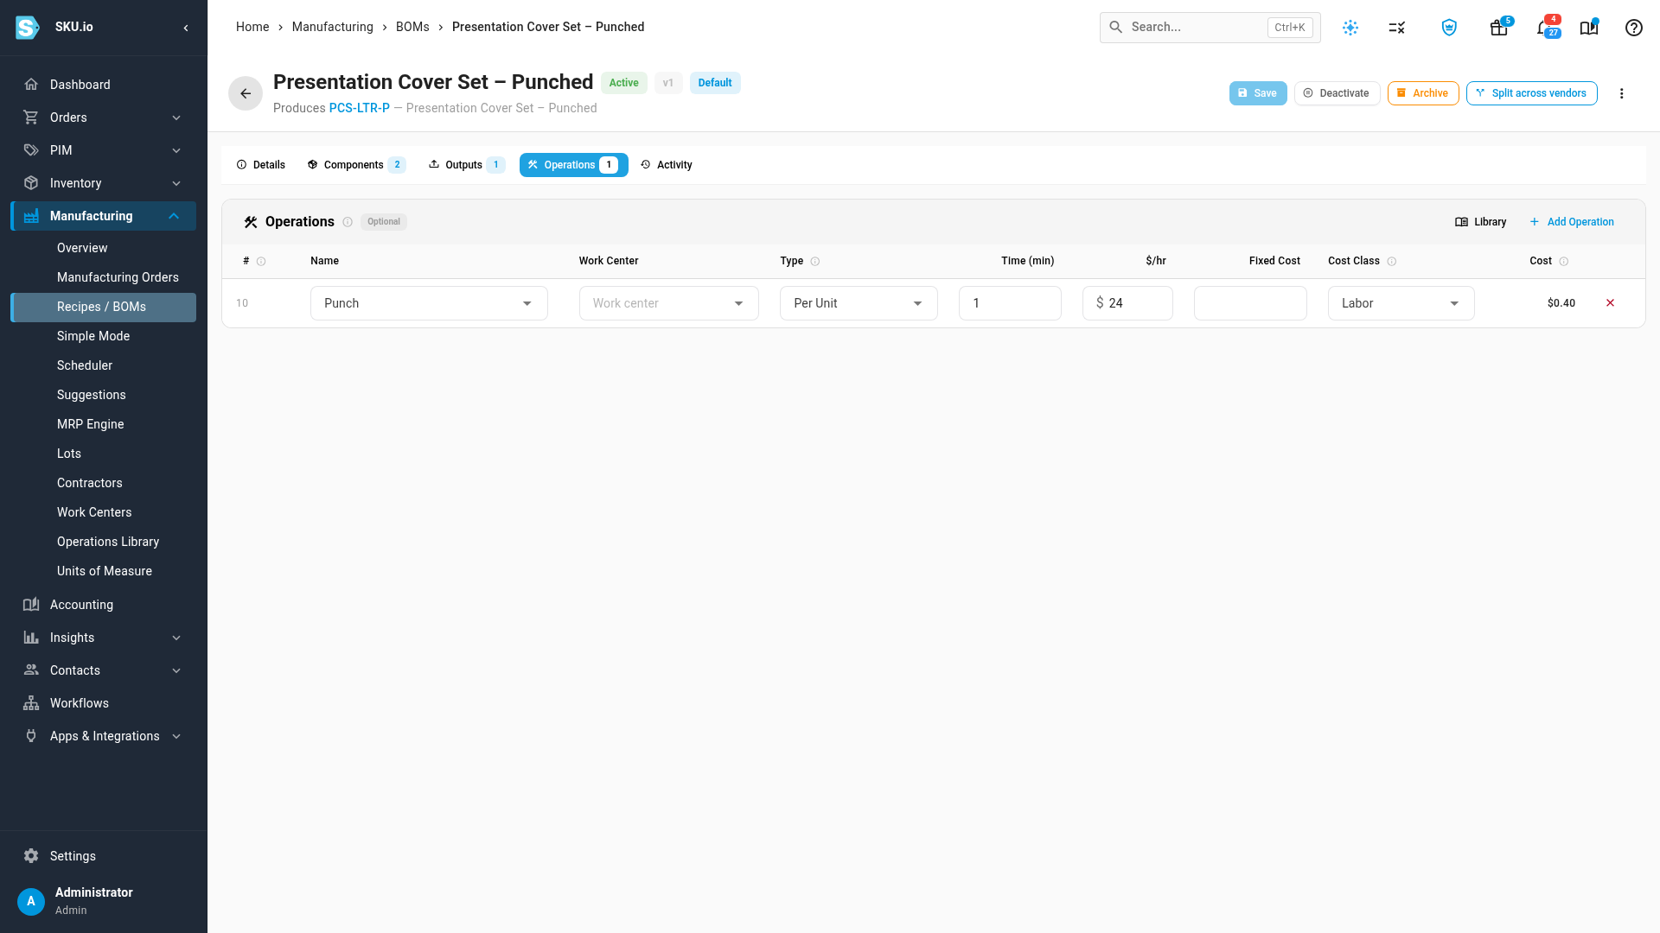Click the info icon beside the # column
1660x933 pixels.
click(261, 262)
